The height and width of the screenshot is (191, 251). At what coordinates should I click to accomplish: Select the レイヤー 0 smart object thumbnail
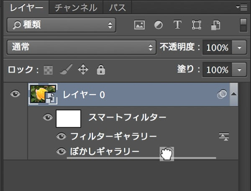[43, 94]
